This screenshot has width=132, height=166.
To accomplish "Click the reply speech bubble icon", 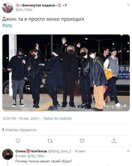I will coord(18,141).
